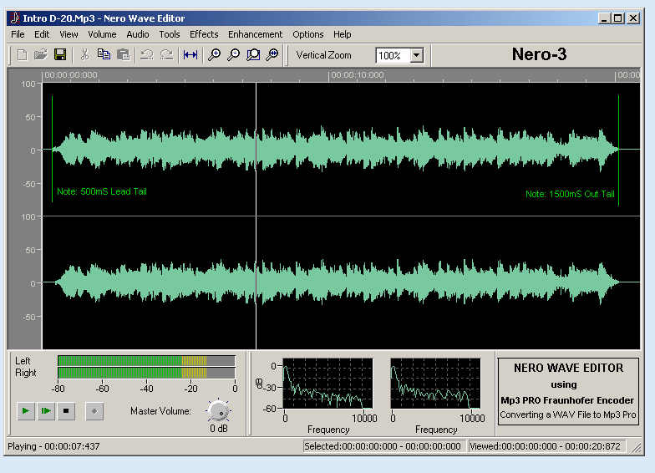
Task: Open the View menu
Action: pyautogui.click(x=69, y=34)
